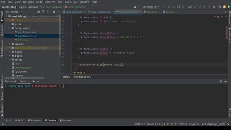Collapse the nuxt3-blog root folder
This screenshot has height=130, width=231.
click(x=6, y=16)
